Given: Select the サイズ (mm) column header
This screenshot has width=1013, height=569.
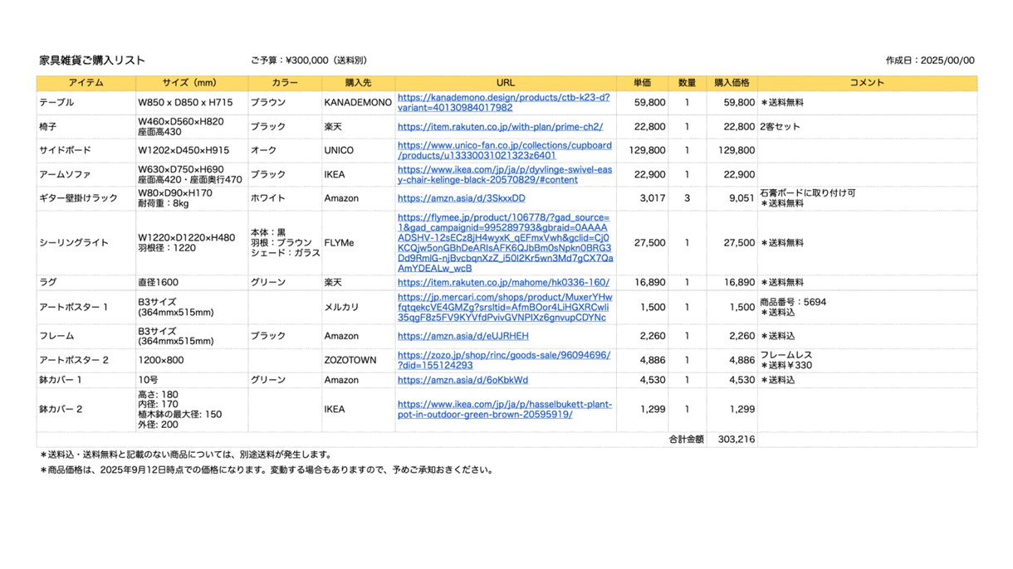Looking at the screenshot, I should coord(191,83).
